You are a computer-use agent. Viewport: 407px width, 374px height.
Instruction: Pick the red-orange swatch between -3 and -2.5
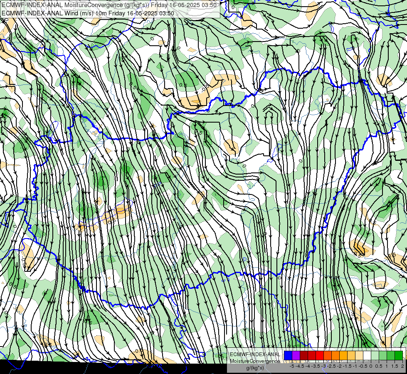(x=328, y=355)
